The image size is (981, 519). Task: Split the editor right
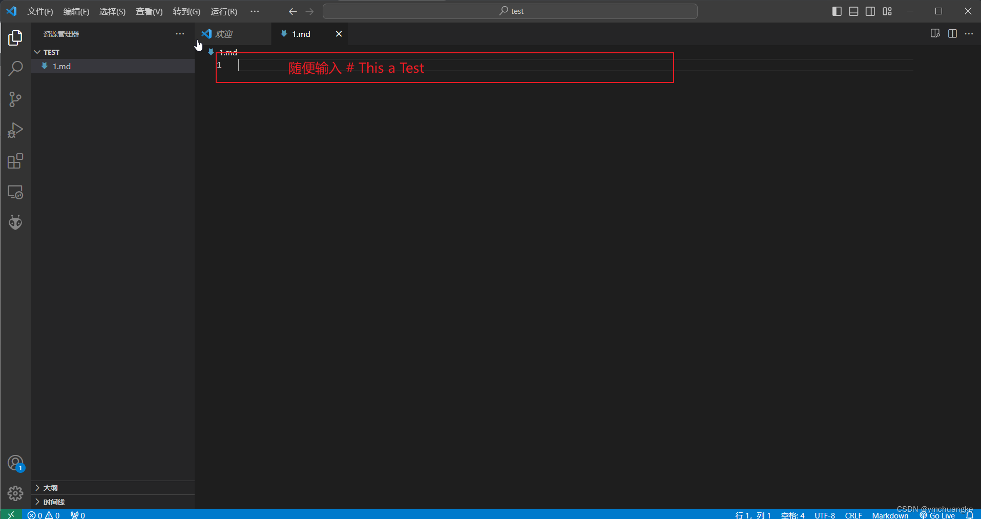pyautogui.click(x=952, y=34)
